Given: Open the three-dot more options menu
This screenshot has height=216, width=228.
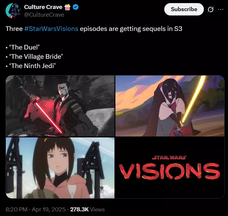Looking at the screenshot, I should coord(221,10).
